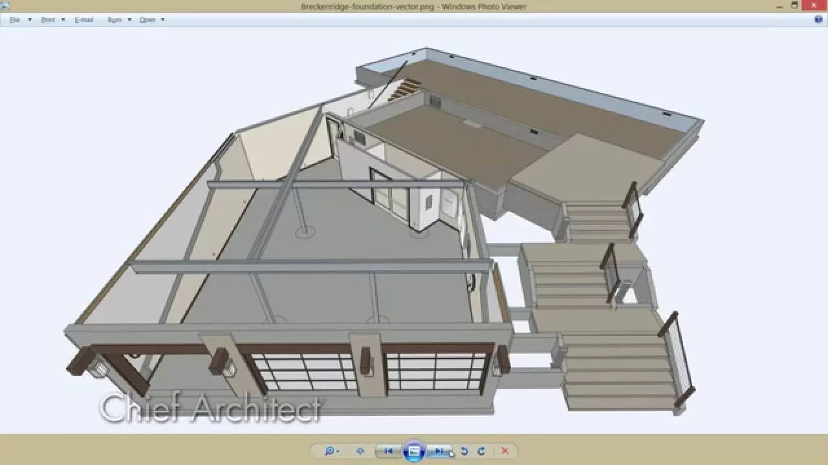Expand the Burn dropdown arrow

tap(129, 19)
